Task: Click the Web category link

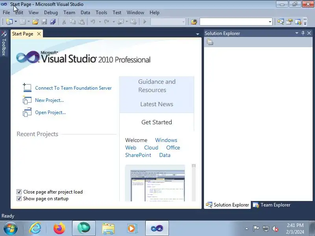Action: pyautogui.click(x=131, y=147)
